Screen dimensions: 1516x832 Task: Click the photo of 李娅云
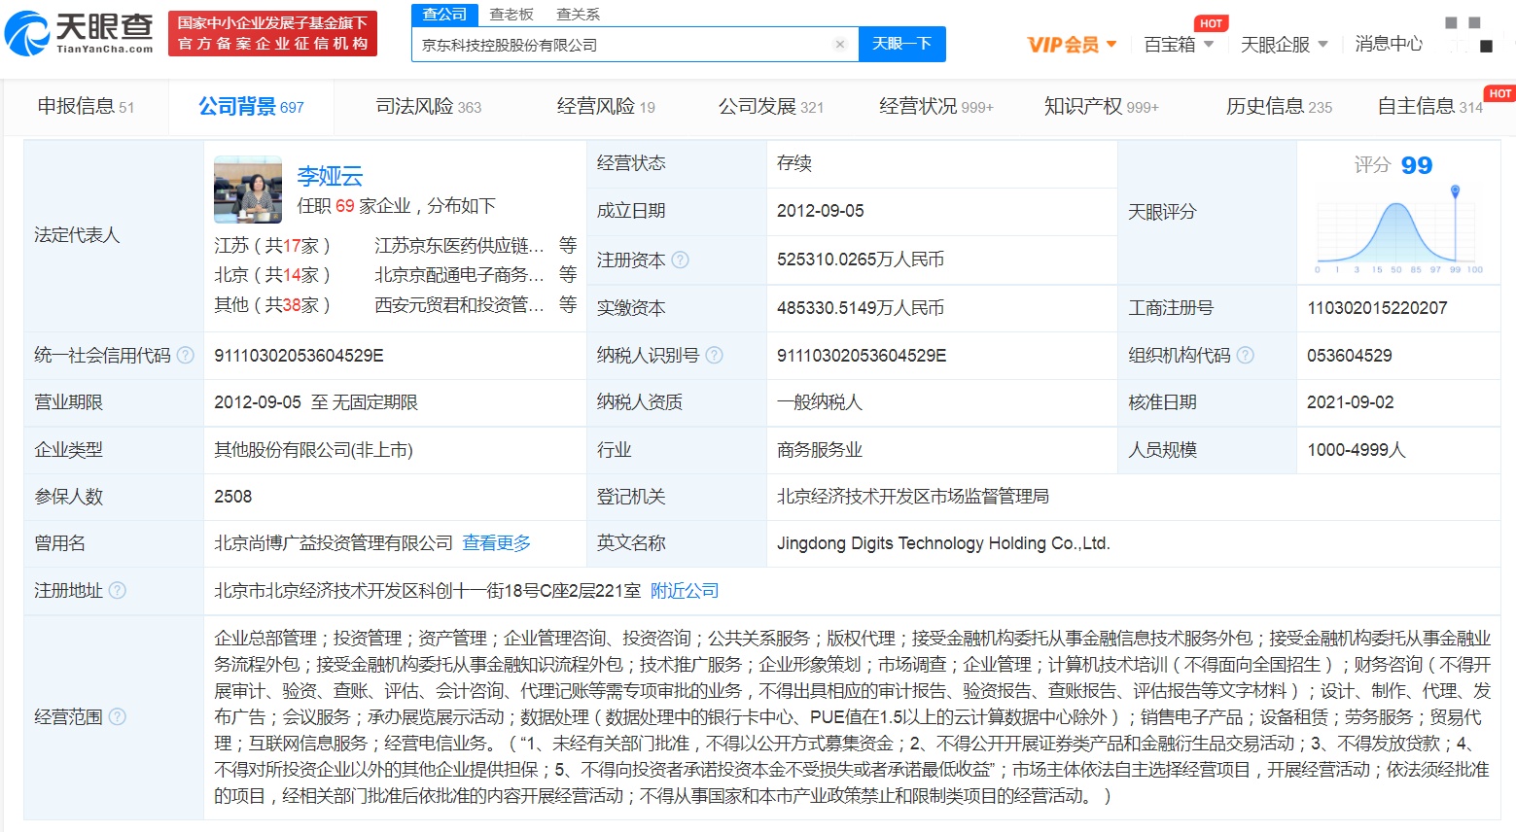[248, 190]
